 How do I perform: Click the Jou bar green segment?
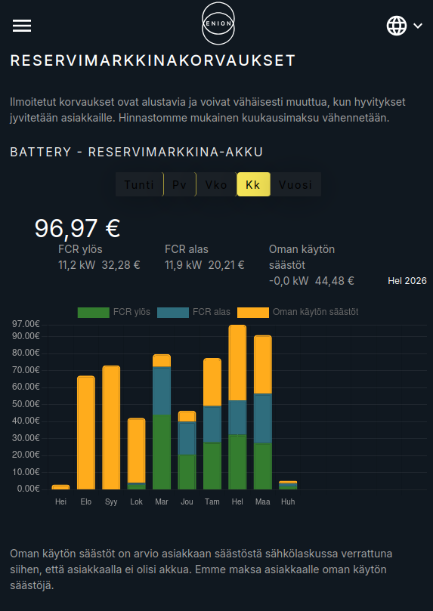point(187,472)
